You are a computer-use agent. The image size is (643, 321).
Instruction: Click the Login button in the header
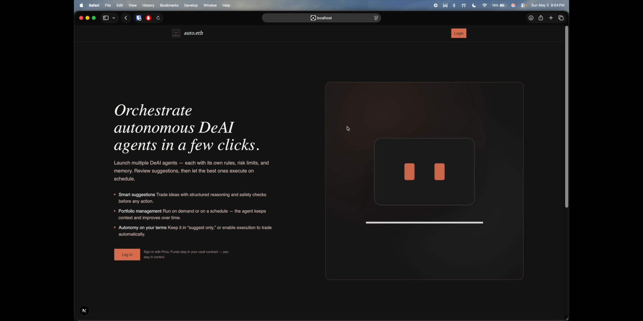(459, 33)
